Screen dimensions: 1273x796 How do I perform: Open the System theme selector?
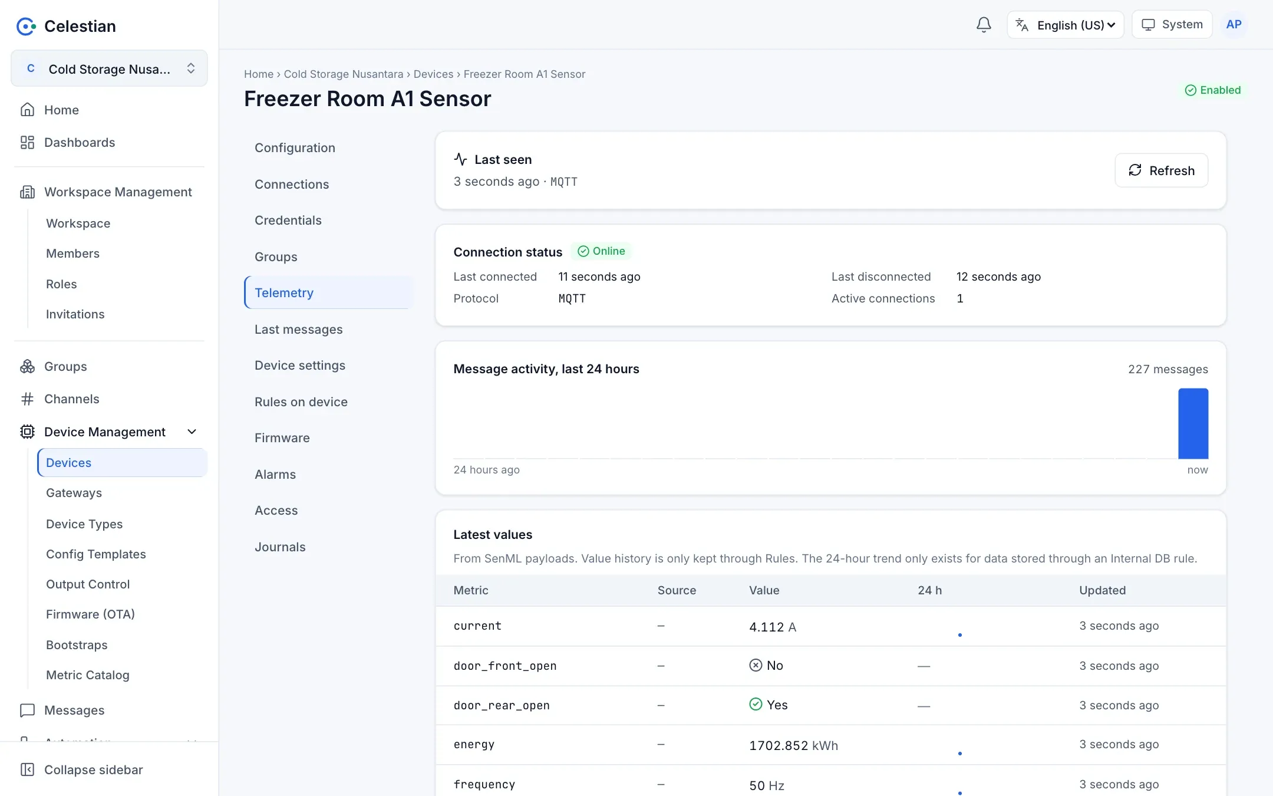[x=1172, y=25]
